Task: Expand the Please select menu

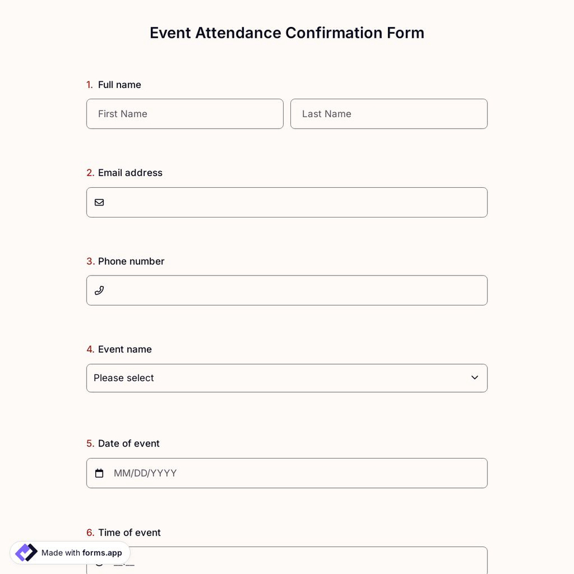Action: point(287,378)
